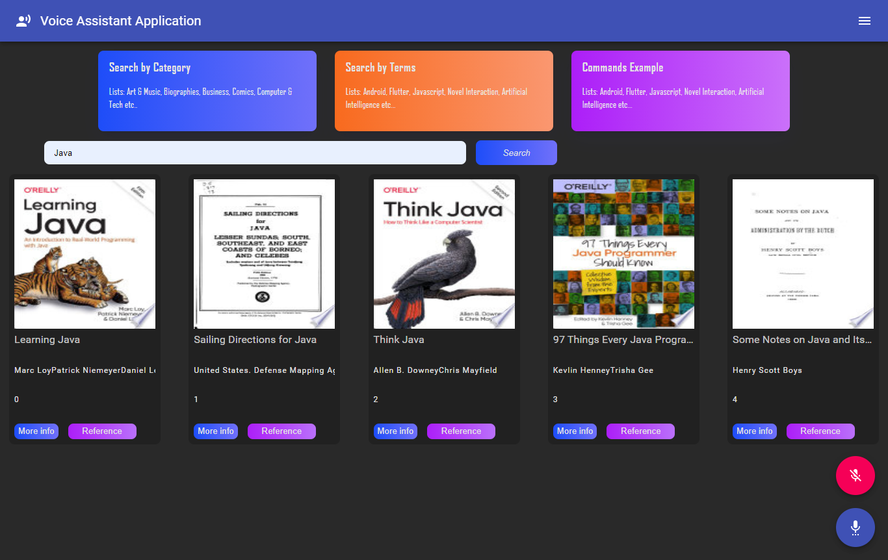Click author text "United States. Defense Mapping"
The width and height of the screenshot is (888, 560).
[264, 370]
